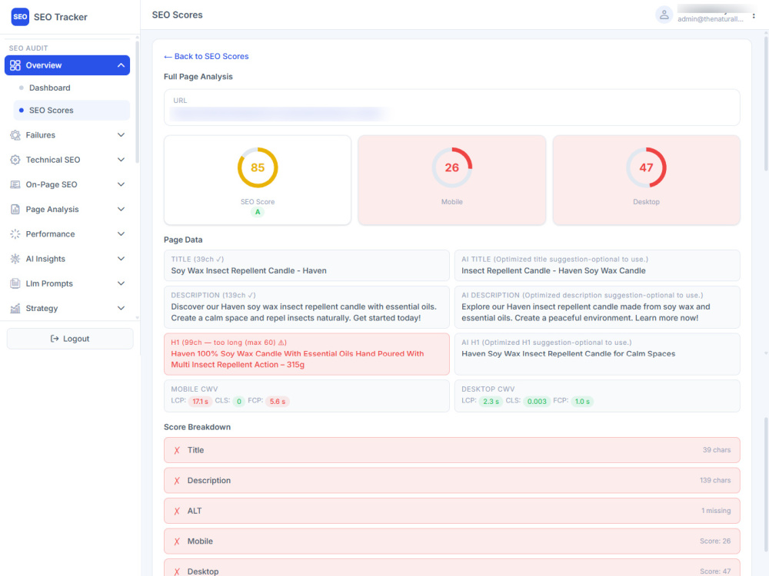
Task: Click the Logout button
Action: pos(70,339)
